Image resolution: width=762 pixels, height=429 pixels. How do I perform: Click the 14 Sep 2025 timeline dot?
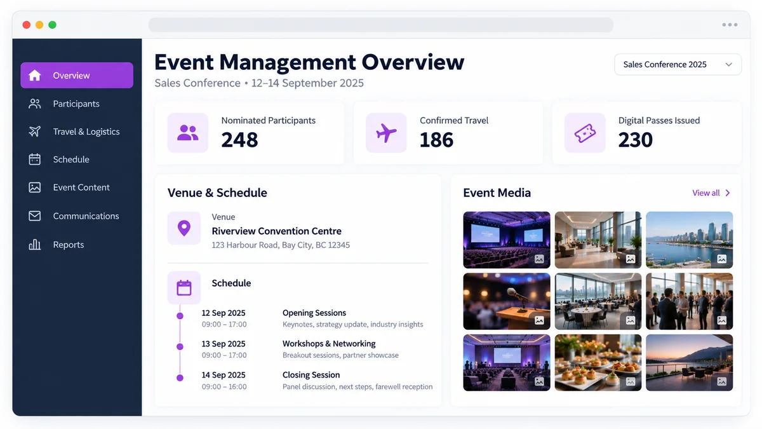(180, 378)
